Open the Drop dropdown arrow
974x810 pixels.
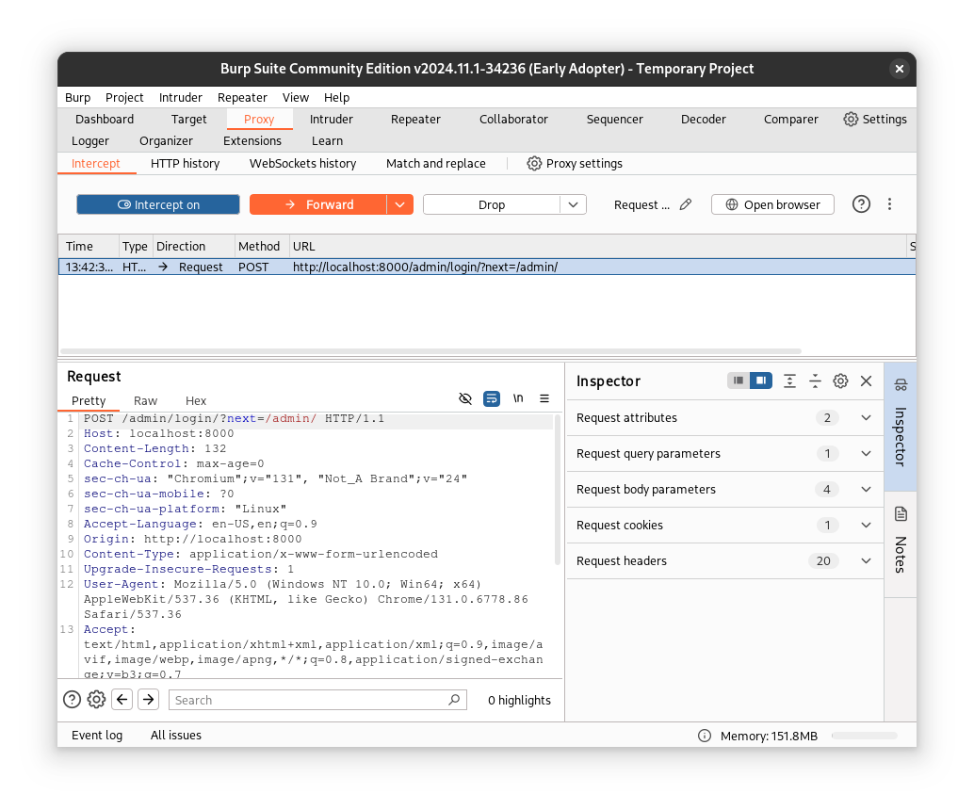[574, 205]
